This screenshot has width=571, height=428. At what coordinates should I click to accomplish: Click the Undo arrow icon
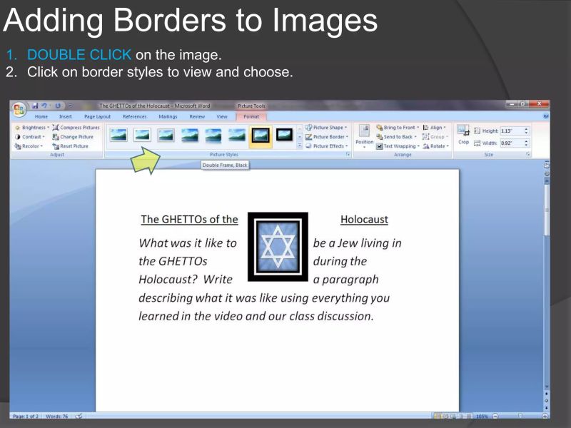[43, 106]
